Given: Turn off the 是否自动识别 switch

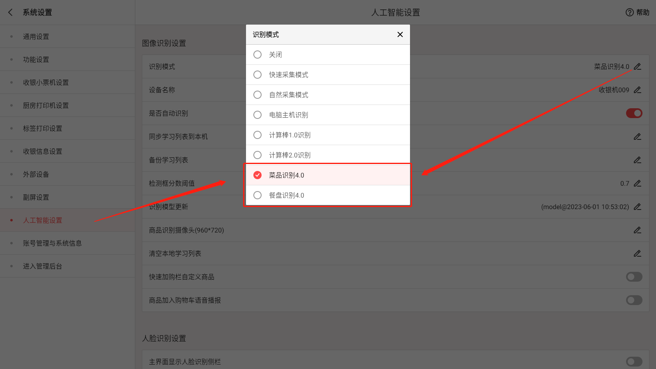Looking at the screenshot, I should pyautogui.click(x=634, y=113).
